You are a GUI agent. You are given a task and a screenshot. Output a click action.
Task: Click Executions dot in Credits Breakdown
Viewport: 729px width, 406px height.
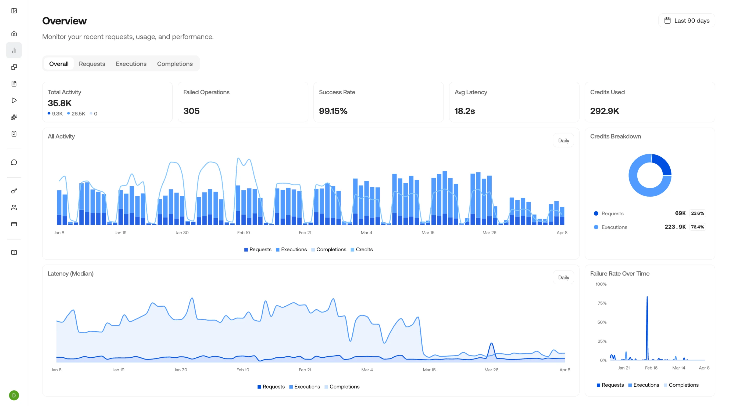coord(596,227)
